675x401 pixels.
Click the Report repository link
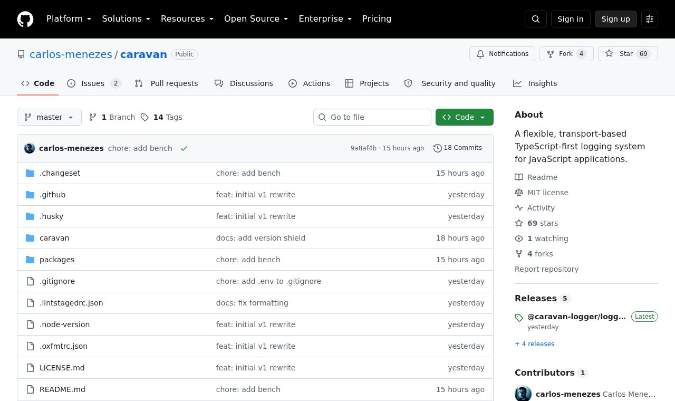pos(546,269)
